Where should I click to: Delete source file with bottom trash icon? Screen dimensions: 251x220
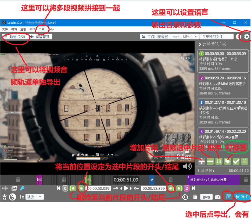pyautogui.click(x=195, y=197)
